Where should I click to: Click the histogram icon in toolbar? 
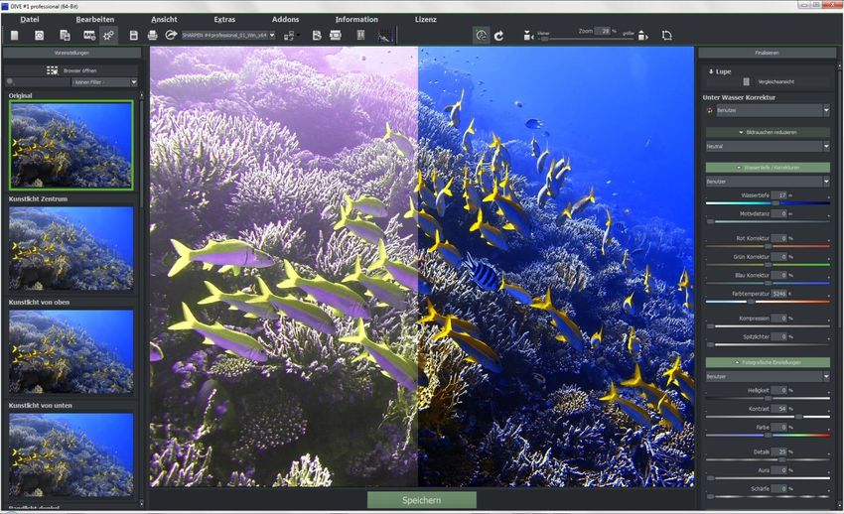[x=385, y=36]
